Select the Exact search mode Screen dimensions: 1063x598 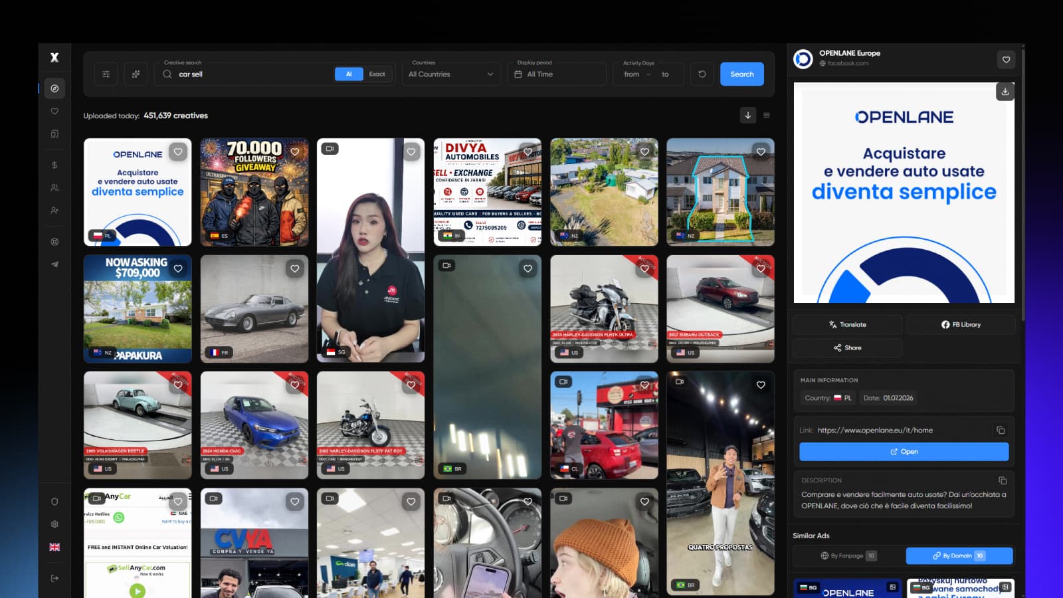[377, 74]
